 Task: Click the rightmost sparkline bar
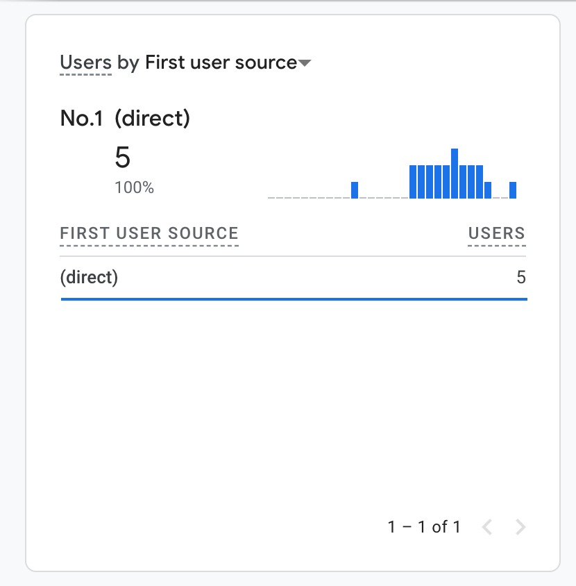tap(513, 189)
